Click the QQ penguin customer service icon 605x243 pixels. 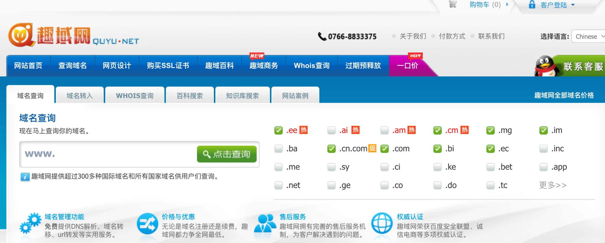pyautogui.click(x=545, y=66)
